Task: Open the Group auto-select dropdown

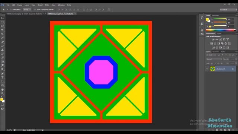Action: [x=27, y=10]
